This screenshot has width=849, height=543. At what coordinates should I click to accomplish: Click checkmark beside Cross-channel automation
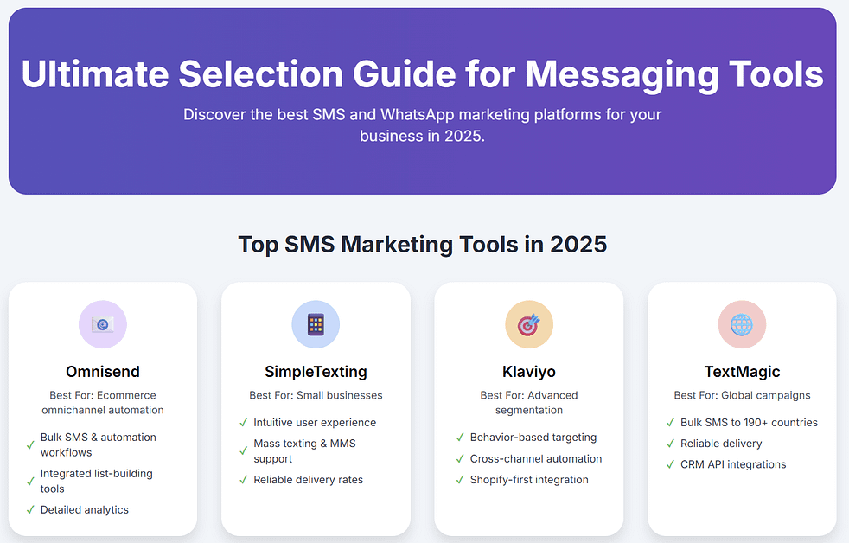(x=460, y=459)
